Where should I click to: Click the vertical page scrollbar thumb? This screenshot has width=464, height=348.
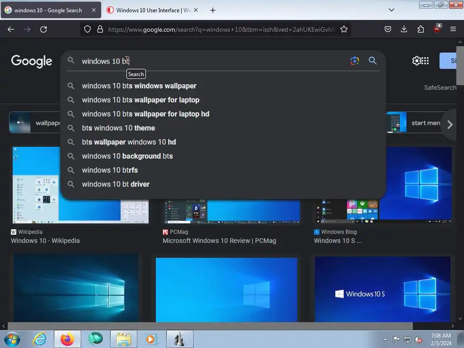[460, 65]
